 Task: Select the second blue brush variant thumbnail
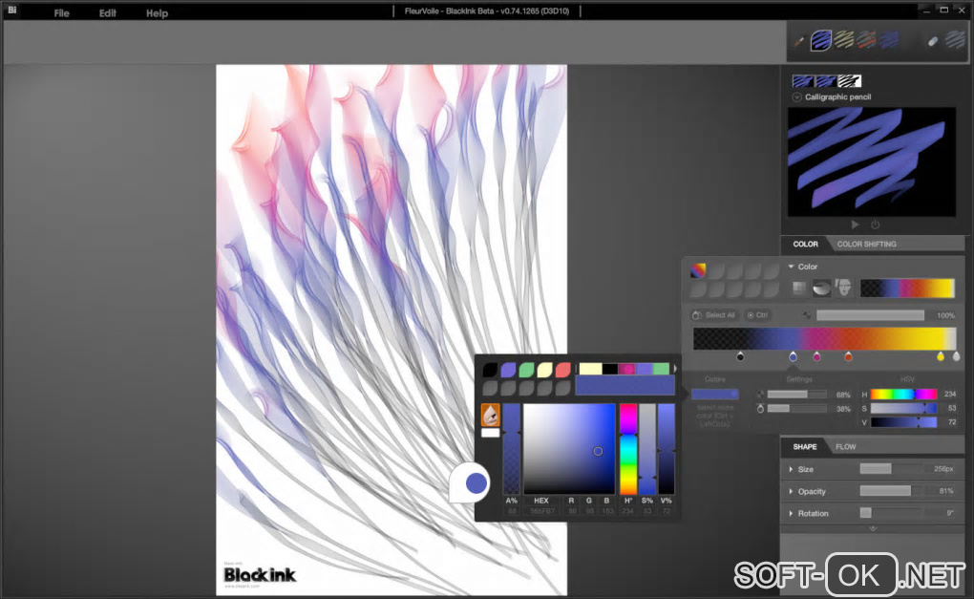[x=825, y=81]
